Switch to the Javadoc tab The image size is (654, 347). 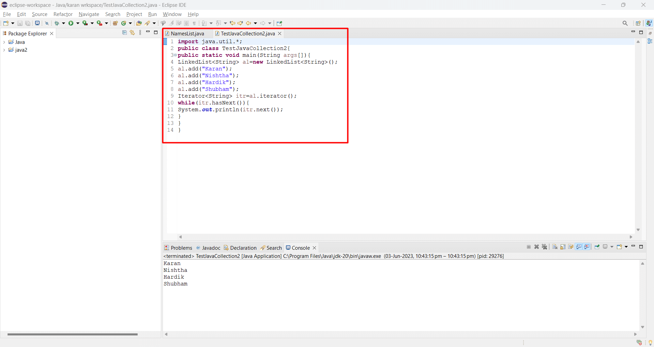pos(208,248)
